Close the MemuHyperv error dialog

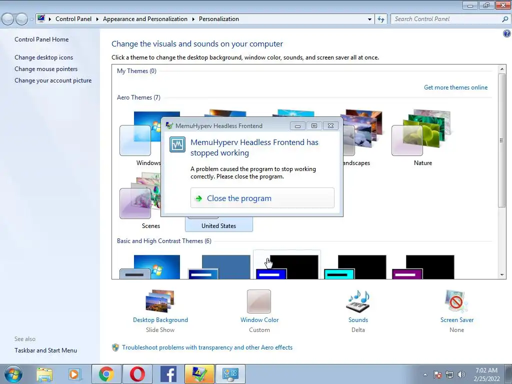(330, 125)
